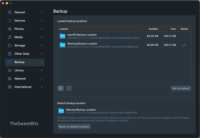Click the iMazing Backup Location folder icon in table
The height and width of the screenshot is (138, 200).
(x=62, y=45)
